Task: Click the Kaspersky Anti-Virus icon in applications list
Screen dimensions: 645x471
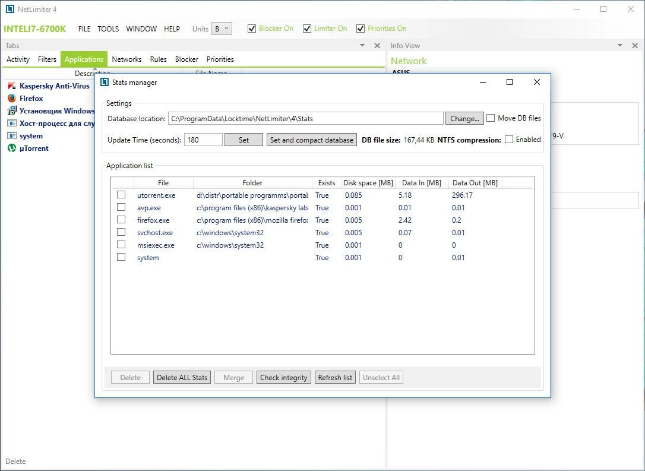Action: [11, 86]
